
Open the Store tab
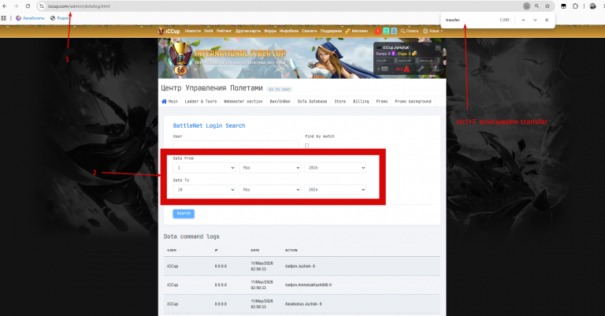click(x=340, y=102)
